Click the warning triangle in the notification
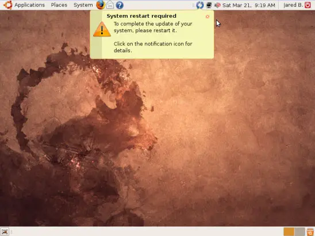This screenshot has width=315, height=236. (102, 29)
